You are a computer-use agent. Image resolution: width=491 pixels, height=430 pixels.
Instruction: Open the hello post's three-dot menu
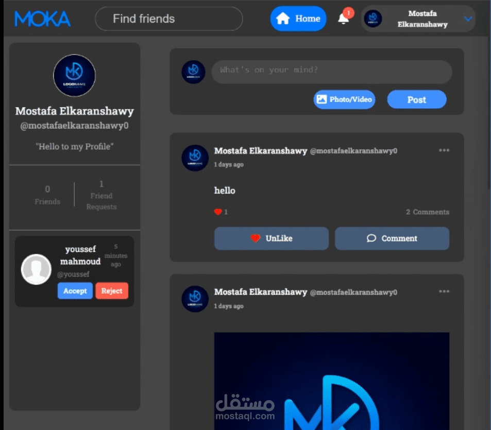[x=444, y=150]
